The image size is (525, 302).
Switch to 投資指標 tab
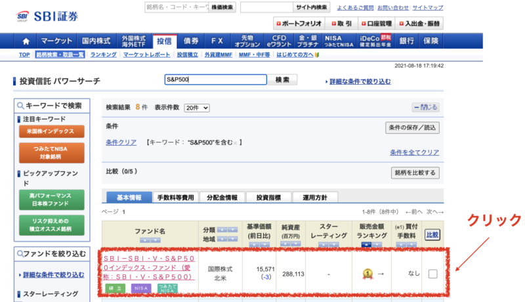268,198
